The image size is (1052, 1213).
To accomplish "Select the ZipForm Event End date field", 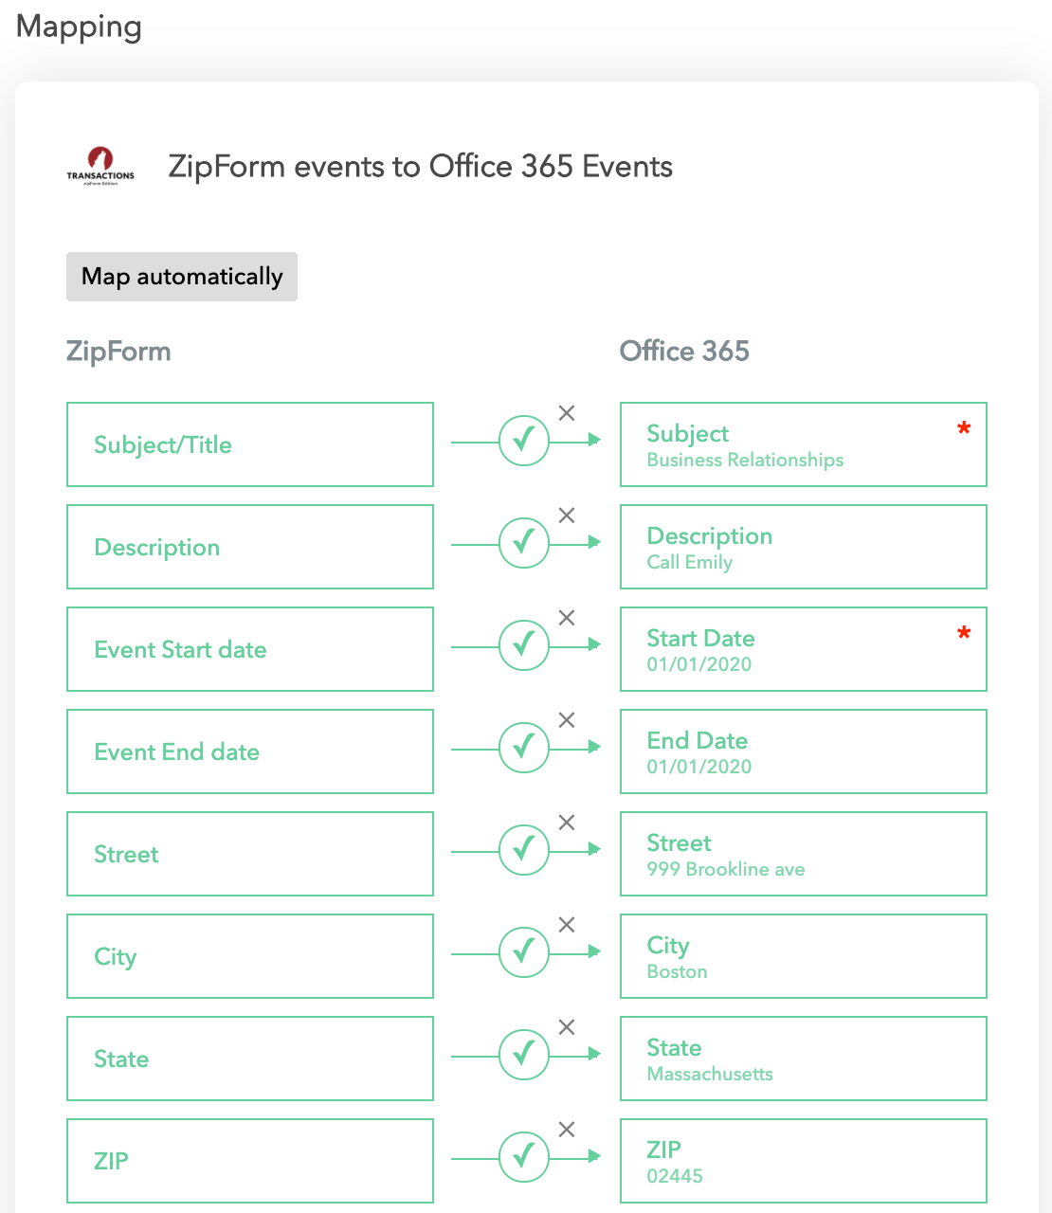I will coord(250,751).
